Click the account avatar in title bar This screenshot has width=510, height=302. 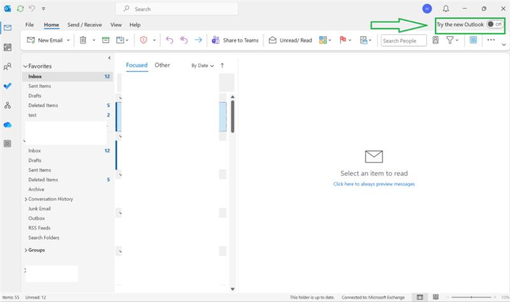coord(427,9)
